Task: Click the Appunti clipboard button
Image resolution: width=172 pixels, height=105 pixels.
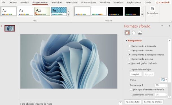Action: (x=149, y=74)
